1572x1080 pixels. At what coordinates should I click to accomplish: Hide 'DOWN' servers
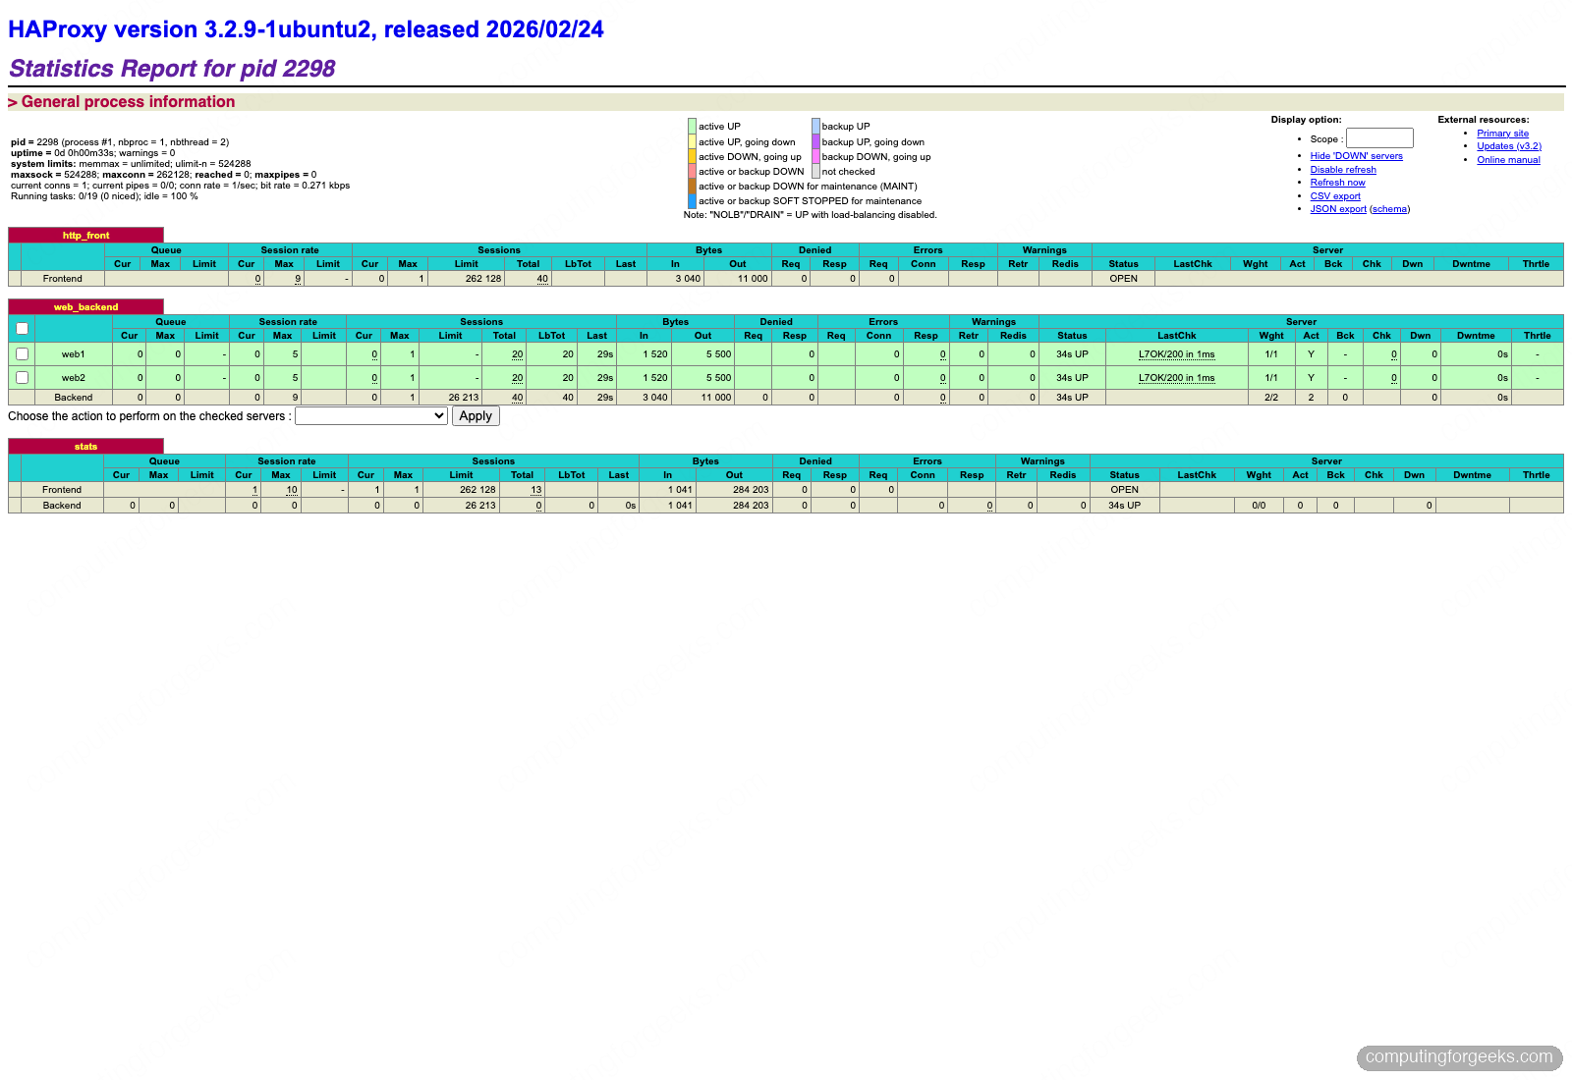pyautogui.click(x=1356, y=155)
